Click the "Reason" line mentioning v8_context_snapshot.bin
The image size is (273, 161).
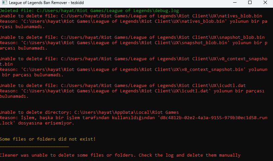coord(134,70)
